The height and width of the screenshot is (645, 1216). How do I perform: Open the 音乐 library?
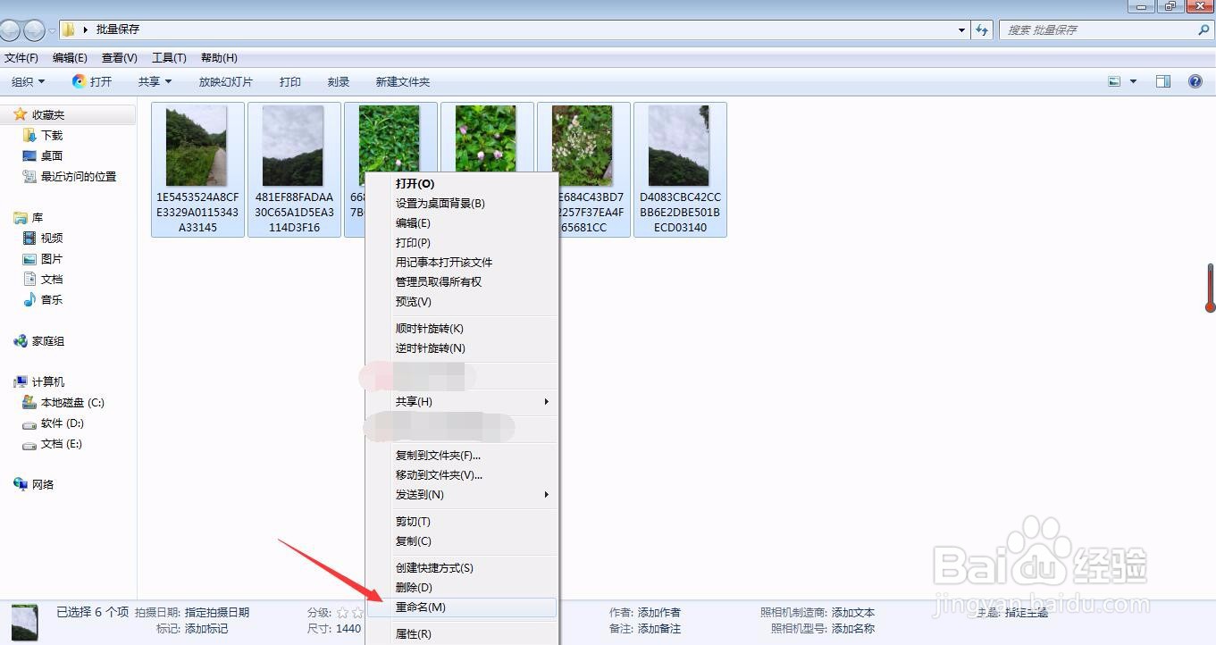(x=52, y=300)
